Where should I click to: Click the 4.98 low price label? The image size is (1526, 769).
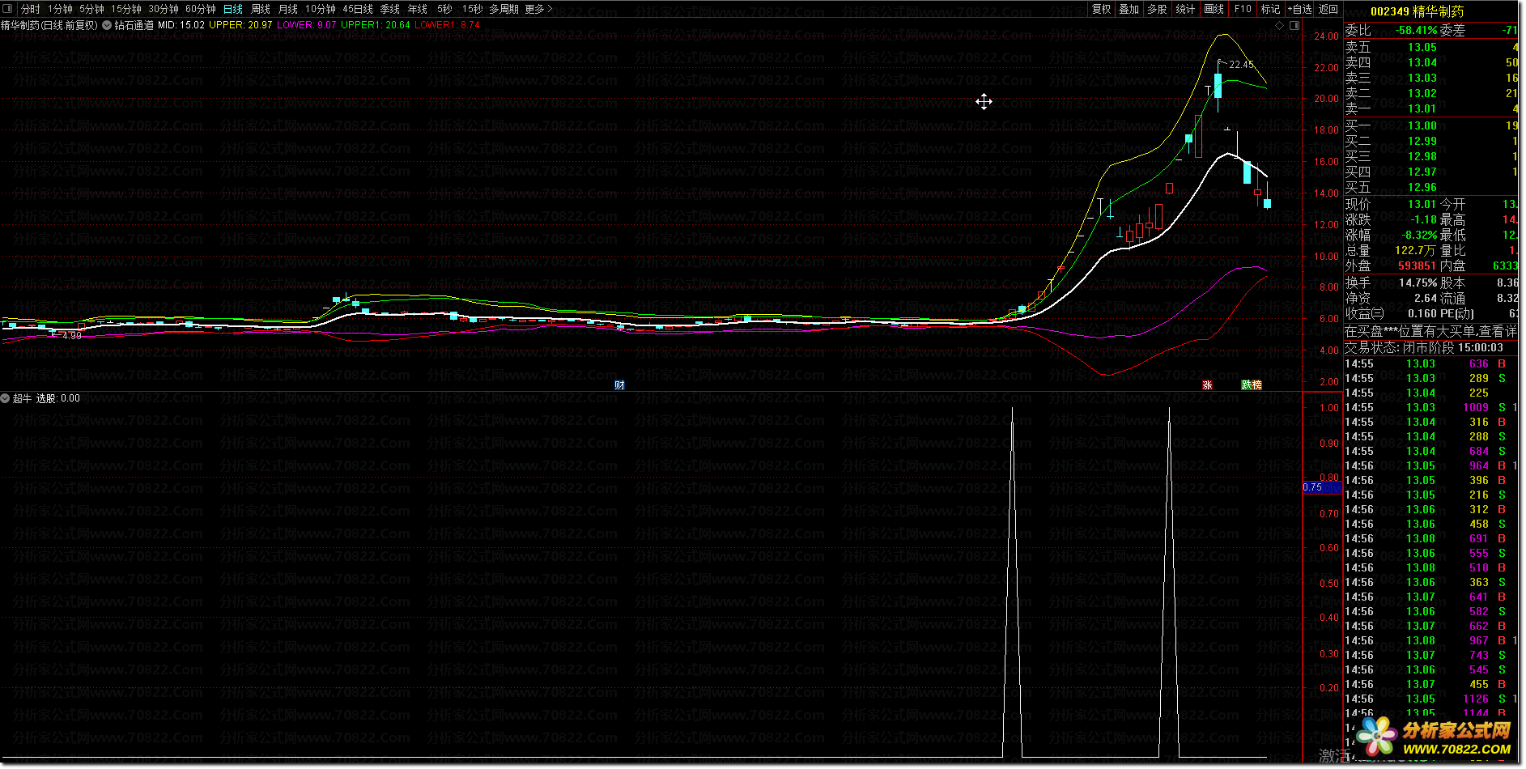click(x=71, y=336)
